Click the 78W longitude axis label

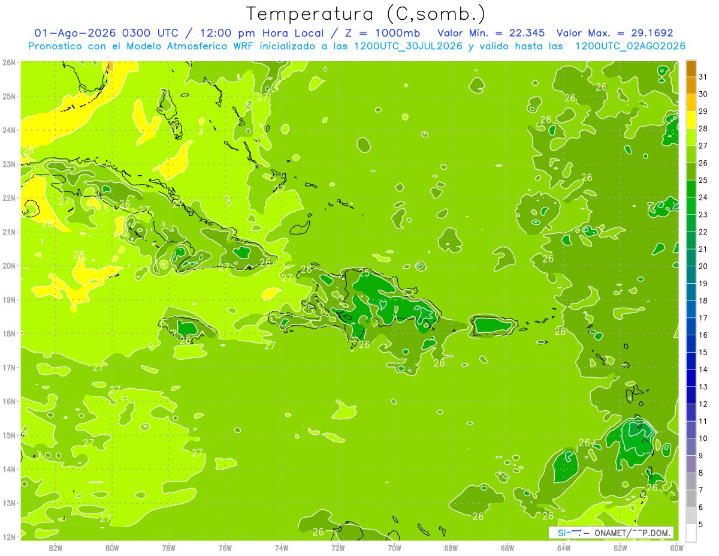(x=168, y=548)
